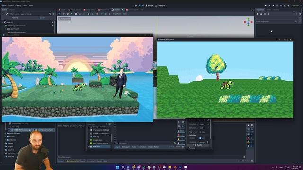Viewport: 303px width, 170px height.
Task: Toggle Visible checkbox in nested inspector
Action: pos(200,138)
